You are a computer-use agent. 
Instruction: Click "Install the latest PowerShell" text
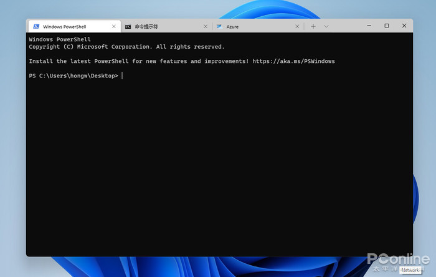(x=78, y=61)
